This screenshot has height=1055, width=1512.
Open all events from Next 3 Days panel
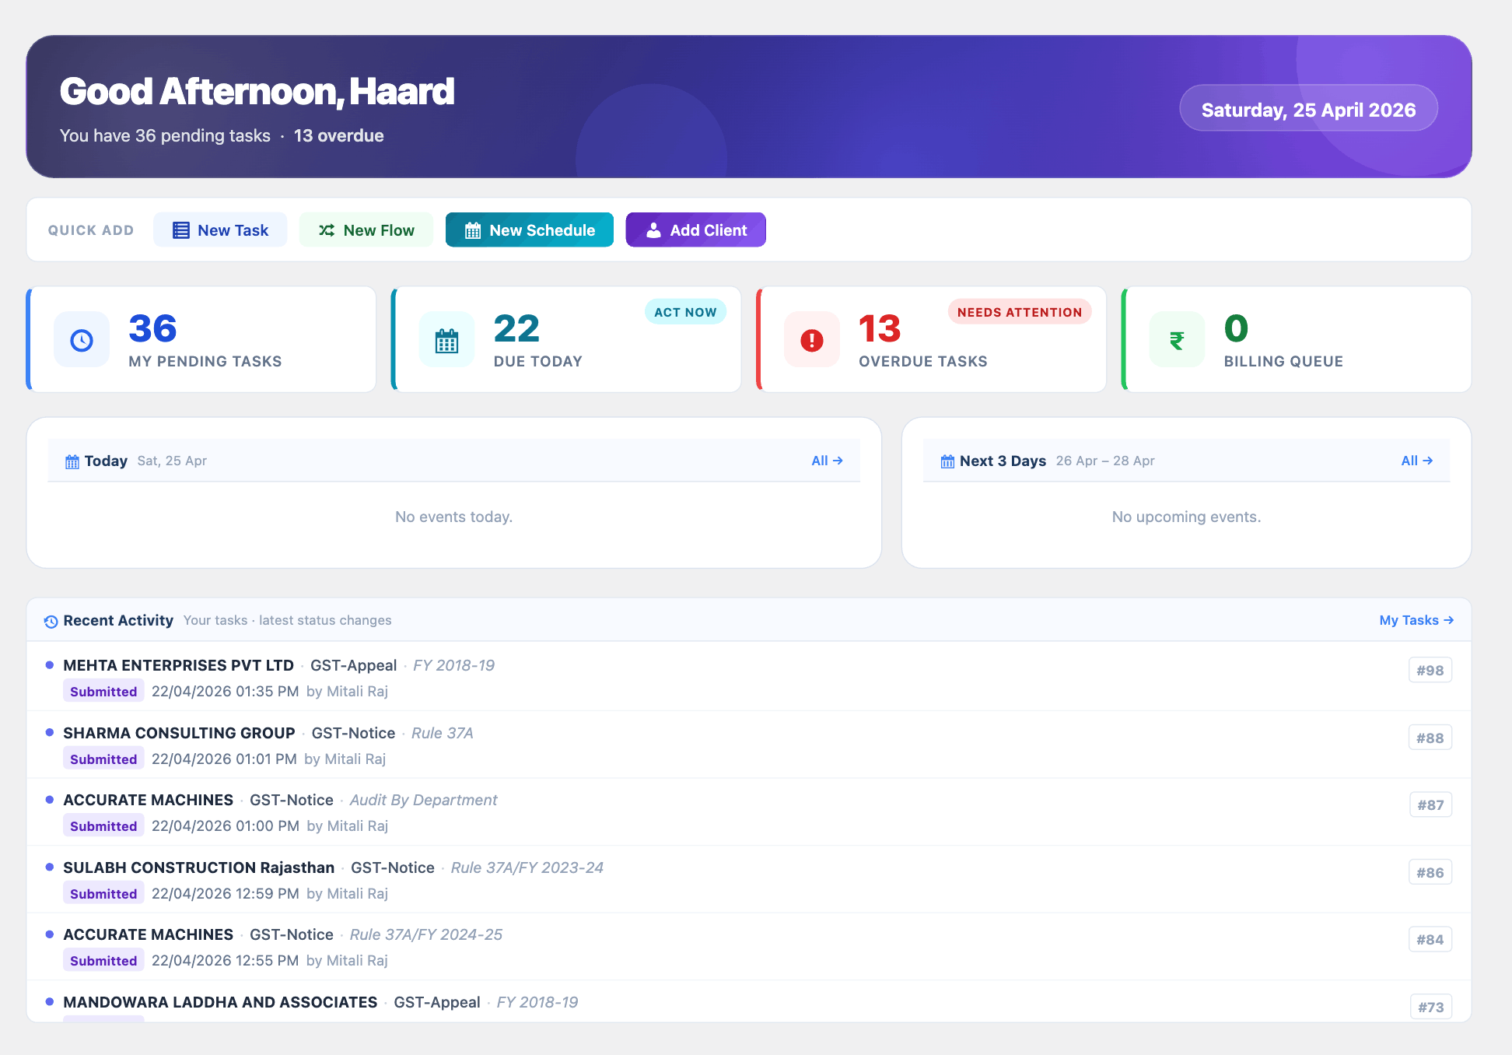[x=1416, y=461]
